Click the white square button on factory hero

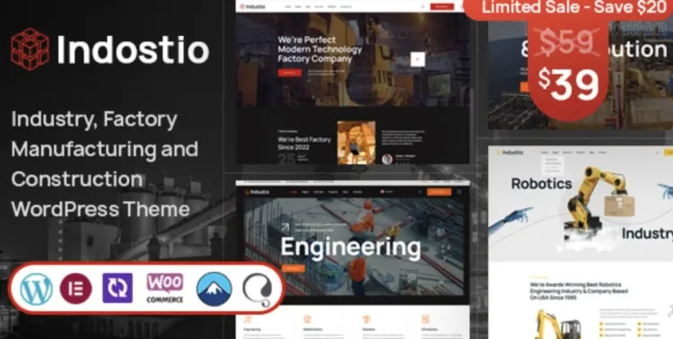coord(417,59)
